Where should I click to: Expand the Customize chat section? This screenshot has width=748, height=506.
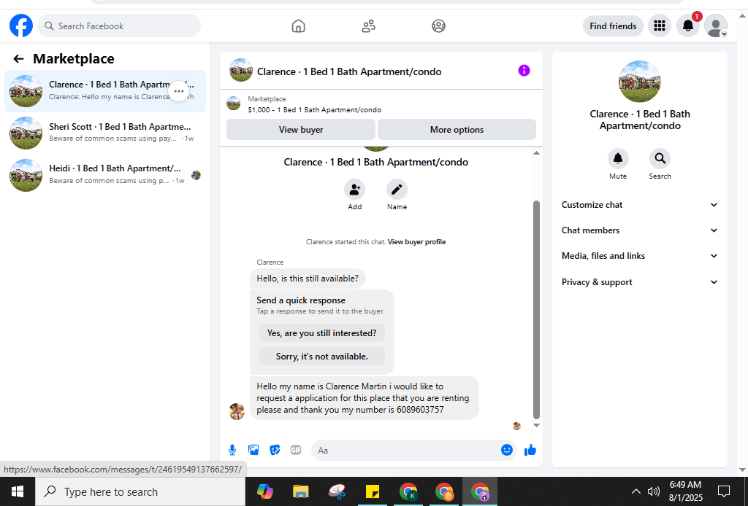(x=639, y=205)
